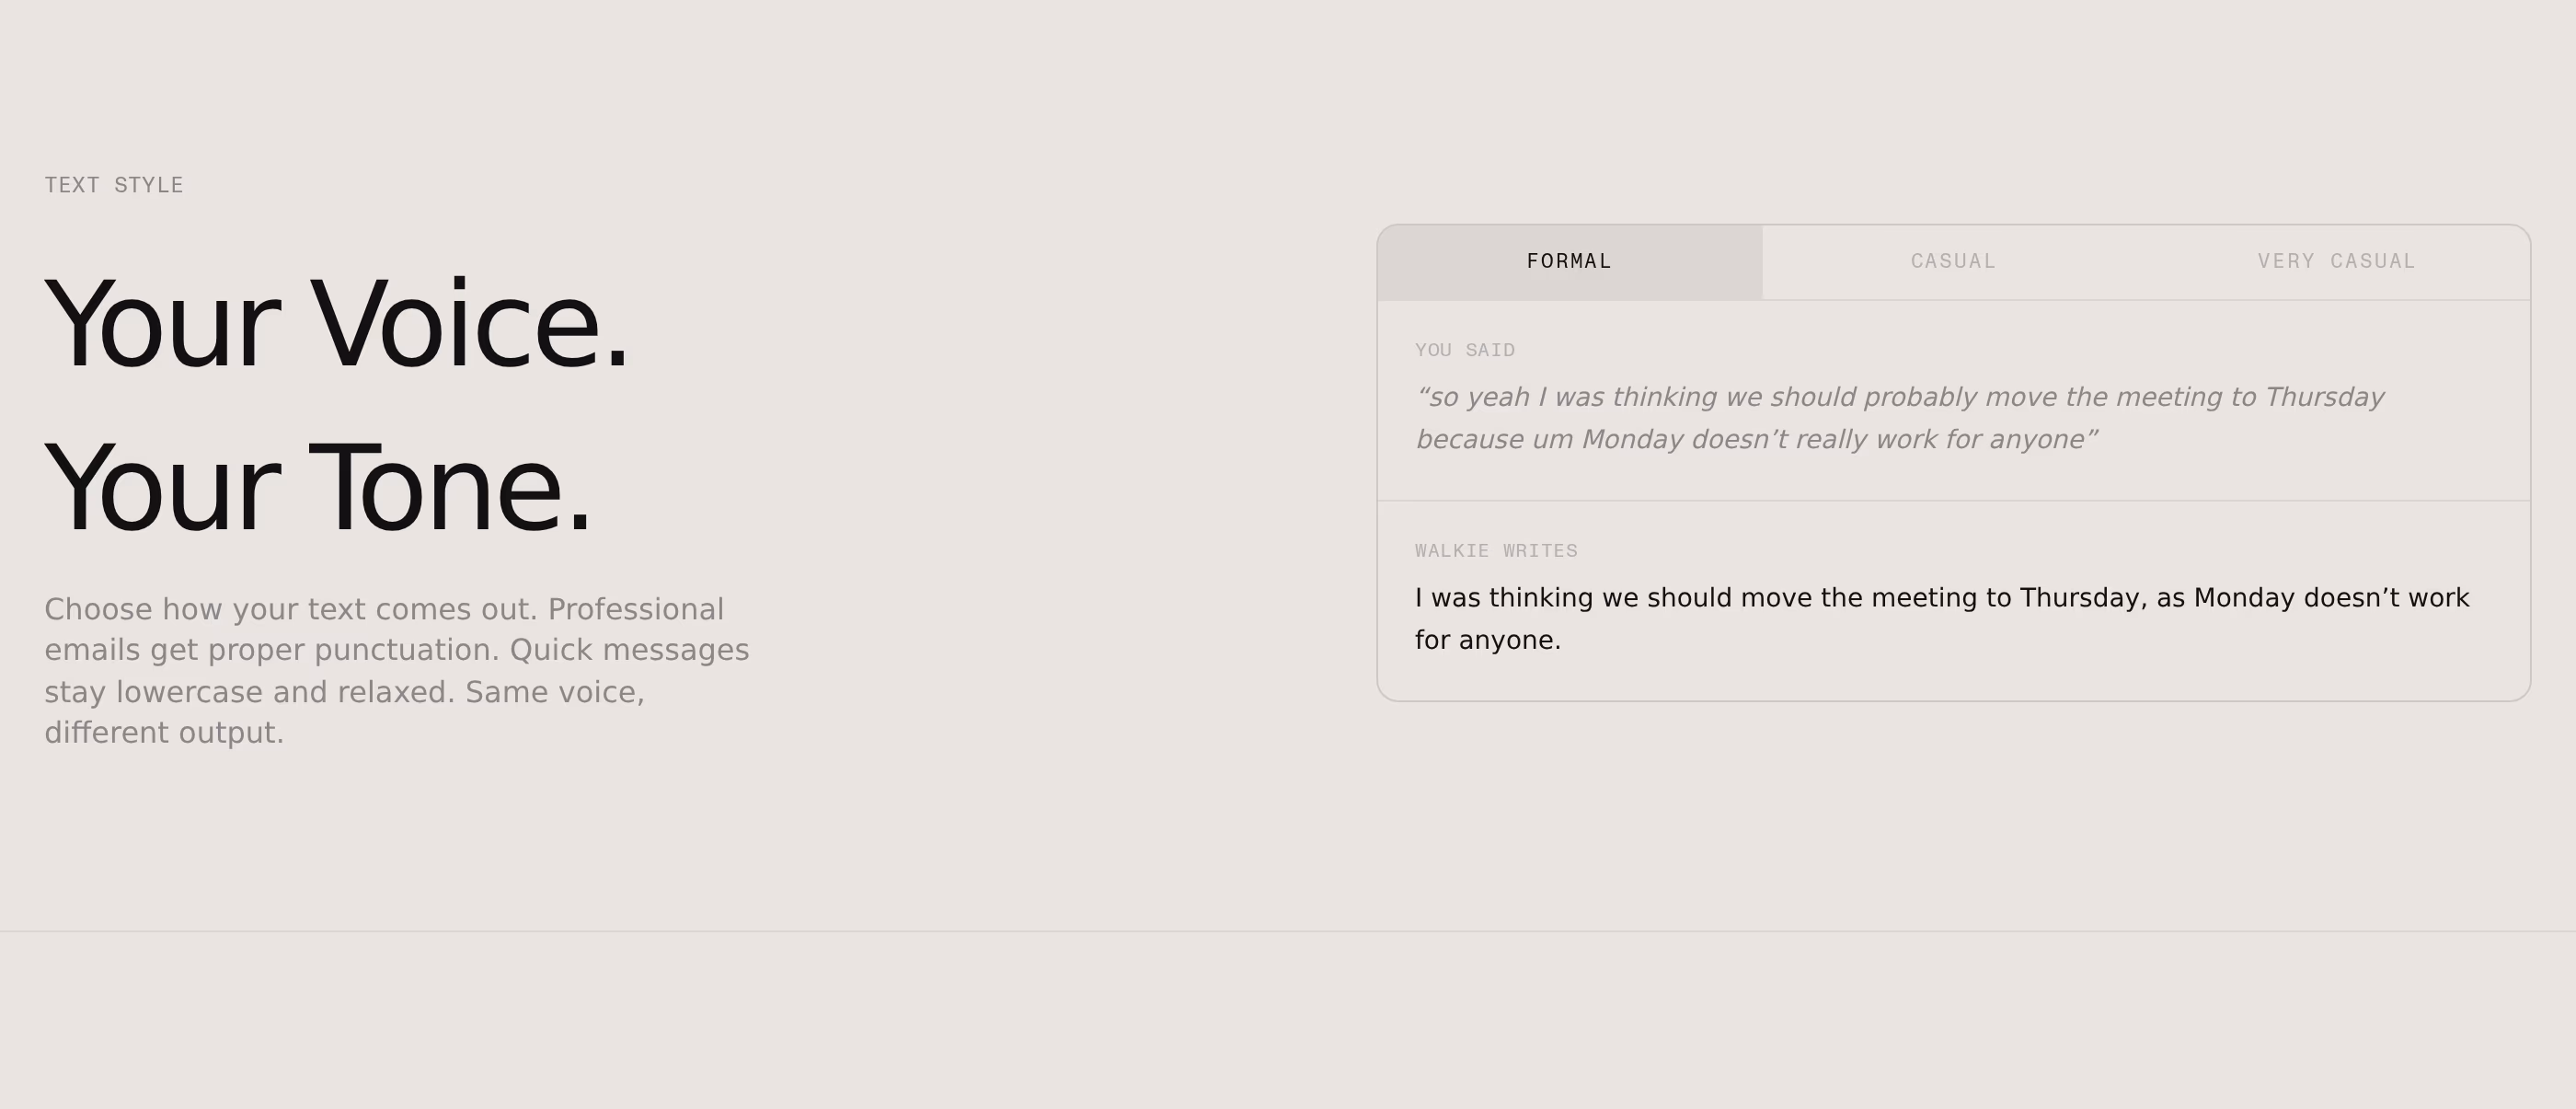Click "Professional" in the description paragraph
The width and height of the screenshot is (2576, 1109).
[x=636, y=609]
